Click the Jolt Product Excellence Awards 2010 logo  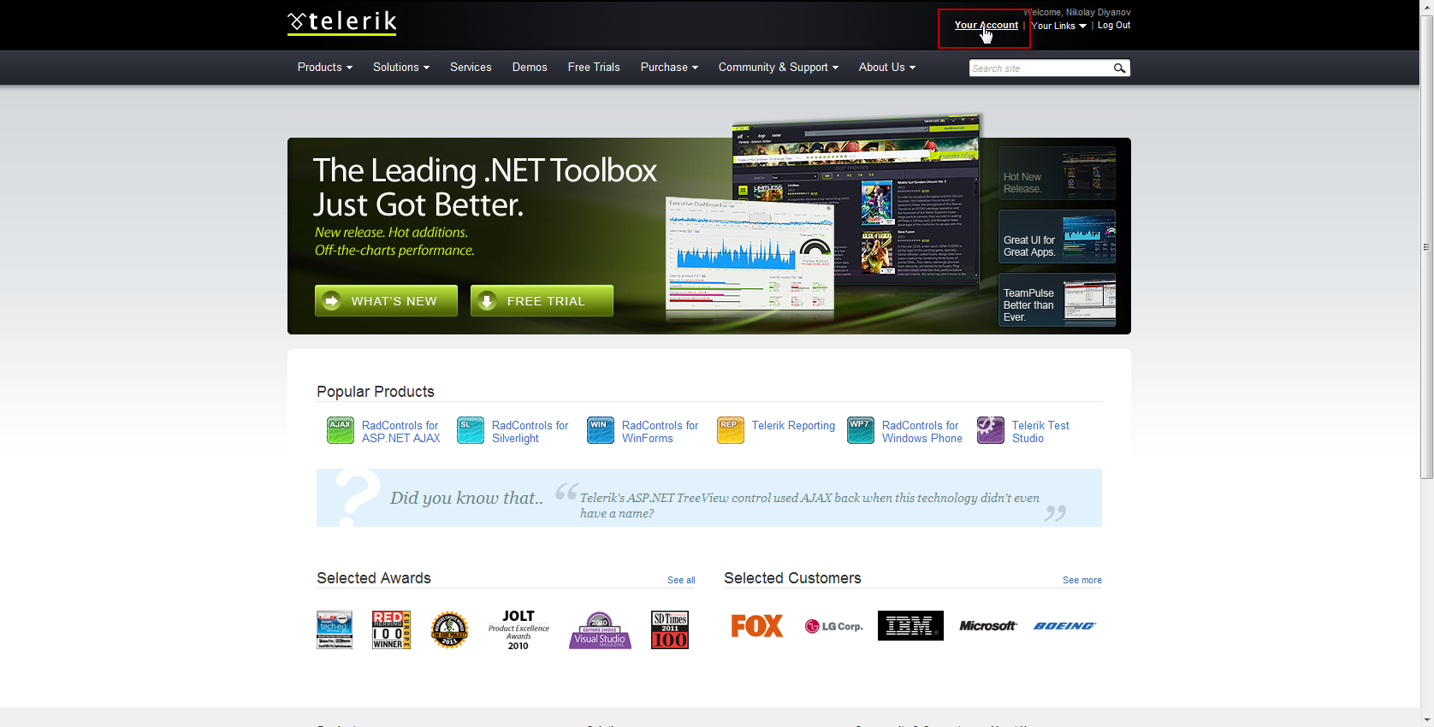click(x=518, y=629)
